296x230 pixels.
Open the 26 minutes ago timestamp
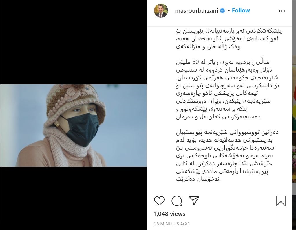pos(171,224)
